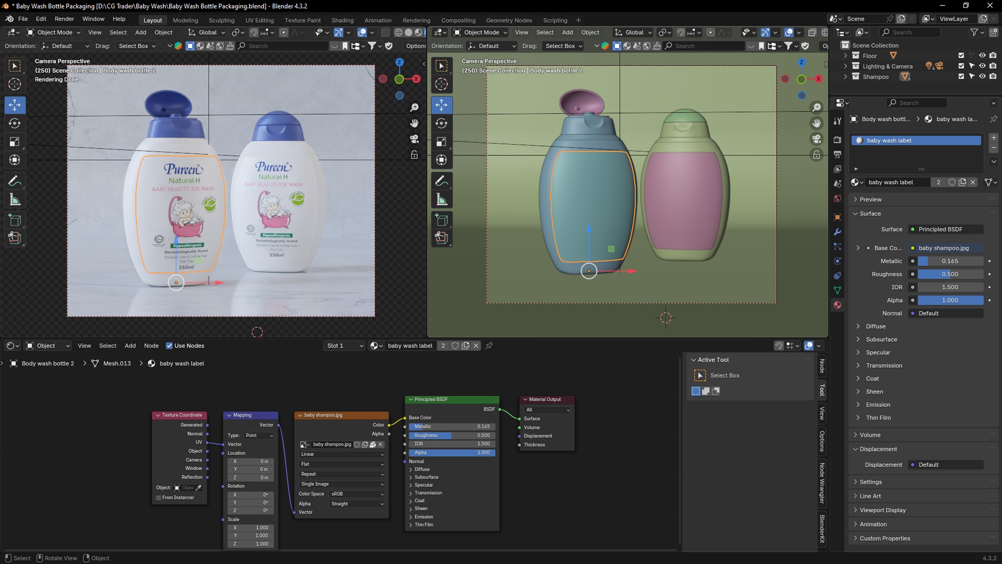The image size is (1002, 564).
Task: Open the Slot 1 dropdown in node editor
Action: pyautogui.click(x=344, y=346)
